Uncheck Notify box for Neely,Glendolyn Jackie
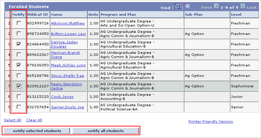The width and height of the screenshot is (261, 138). (19, 86)
